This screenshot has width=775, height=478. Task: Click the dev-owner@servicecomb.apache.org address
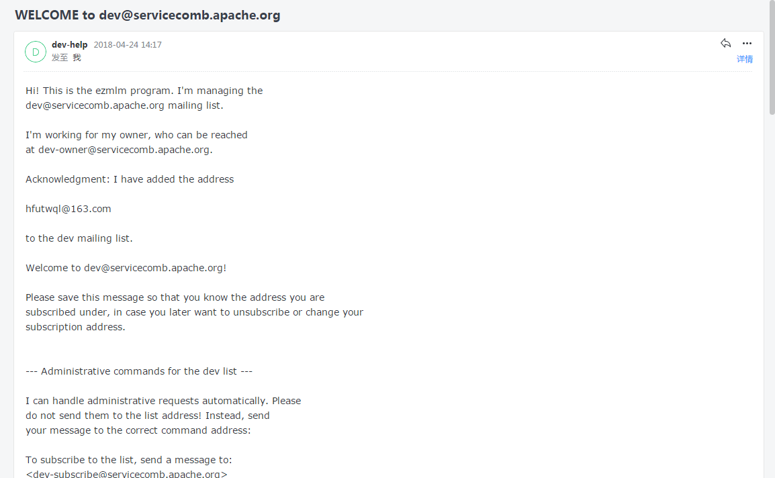click(x=124, y=150)
